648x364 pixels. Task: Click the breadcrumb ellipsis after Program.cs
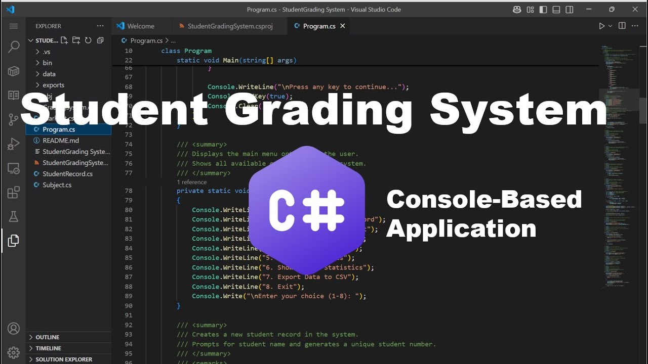pyautogui.click(x=173, y=40)
